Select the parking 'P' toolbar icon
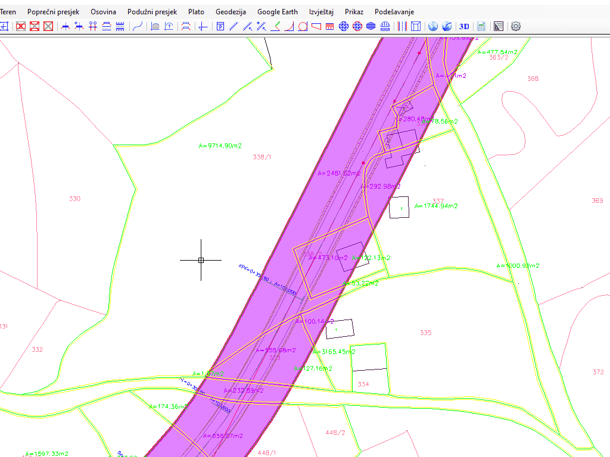The height and width of the screenshot is (457, 610). pos(220,26)
